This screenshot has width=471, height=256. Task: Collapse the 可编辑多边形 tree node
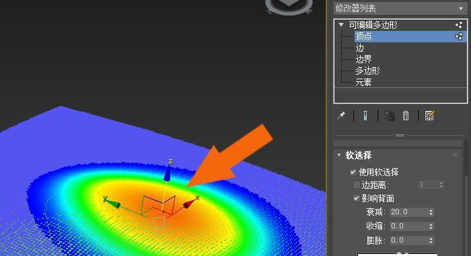point(341,25)
